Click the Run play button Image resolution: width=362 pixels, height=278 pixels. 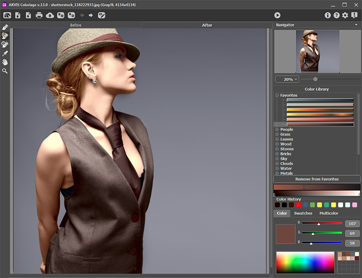[x=277, y=15]
